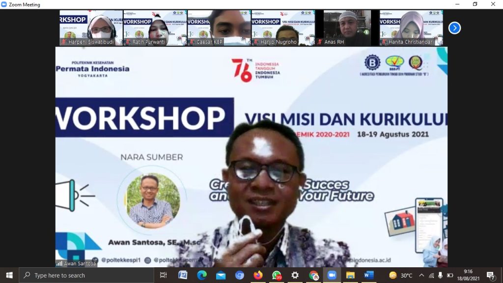Open the 30°C weather widget
The image size is (503, 283).
pos(401,275)
